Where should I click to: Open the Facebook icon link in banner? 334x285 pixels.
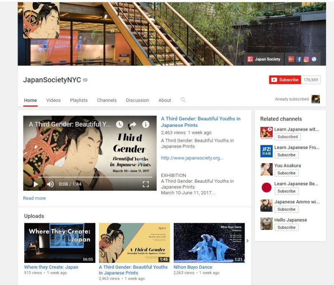(299, 59)
